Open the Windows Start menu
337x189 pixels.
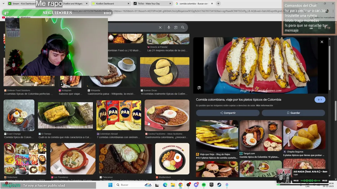(110, 185)
